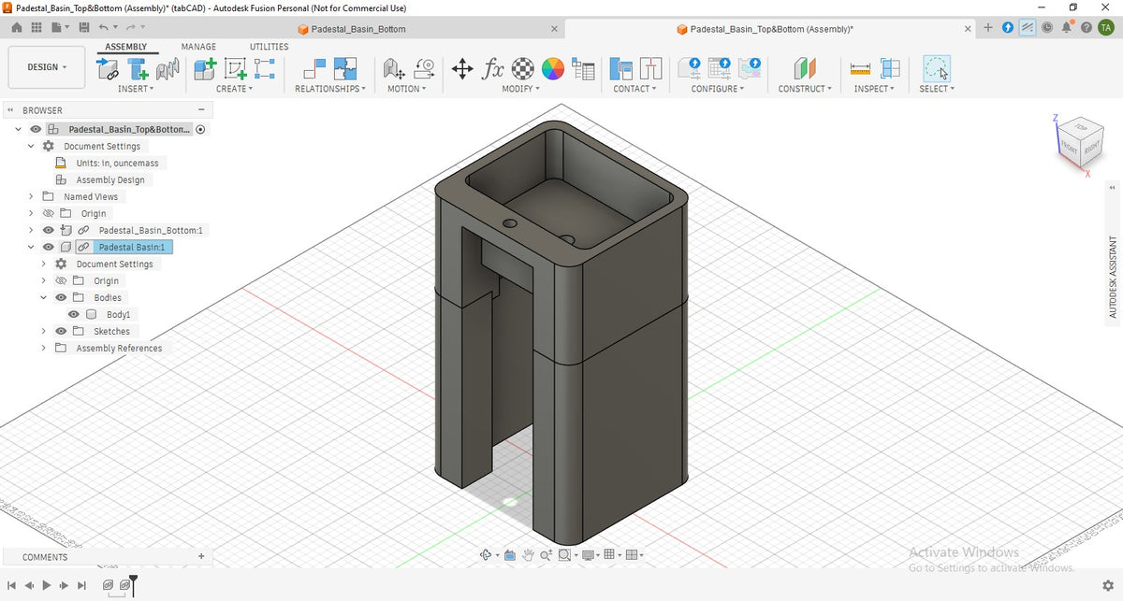The width and height of the screenshot is (1123, 601).
Task: Activate the Select tool icon
Action: point(936,68)
